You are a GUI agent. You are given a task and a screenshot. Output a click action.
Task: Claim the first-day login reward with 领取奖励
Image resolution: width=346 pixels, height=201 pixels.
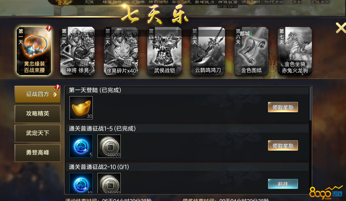283,107
